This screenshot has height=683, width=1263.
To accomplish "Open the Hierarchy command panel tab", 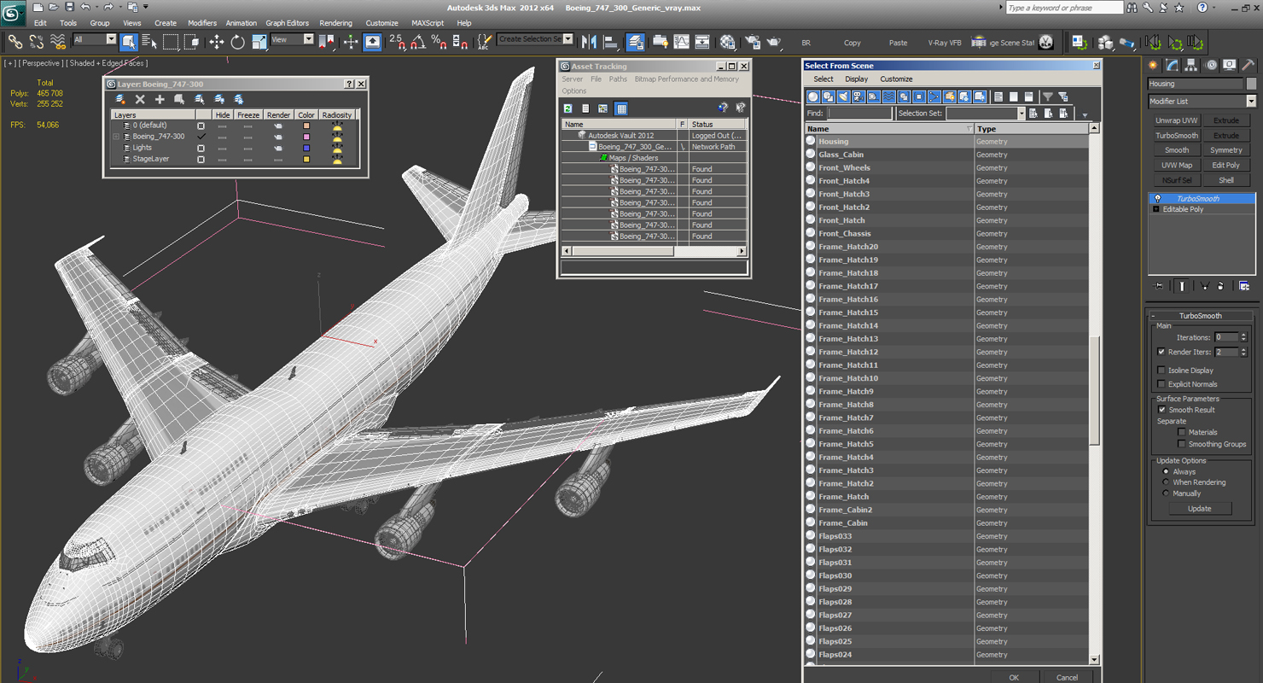I will click(1191, 65).
